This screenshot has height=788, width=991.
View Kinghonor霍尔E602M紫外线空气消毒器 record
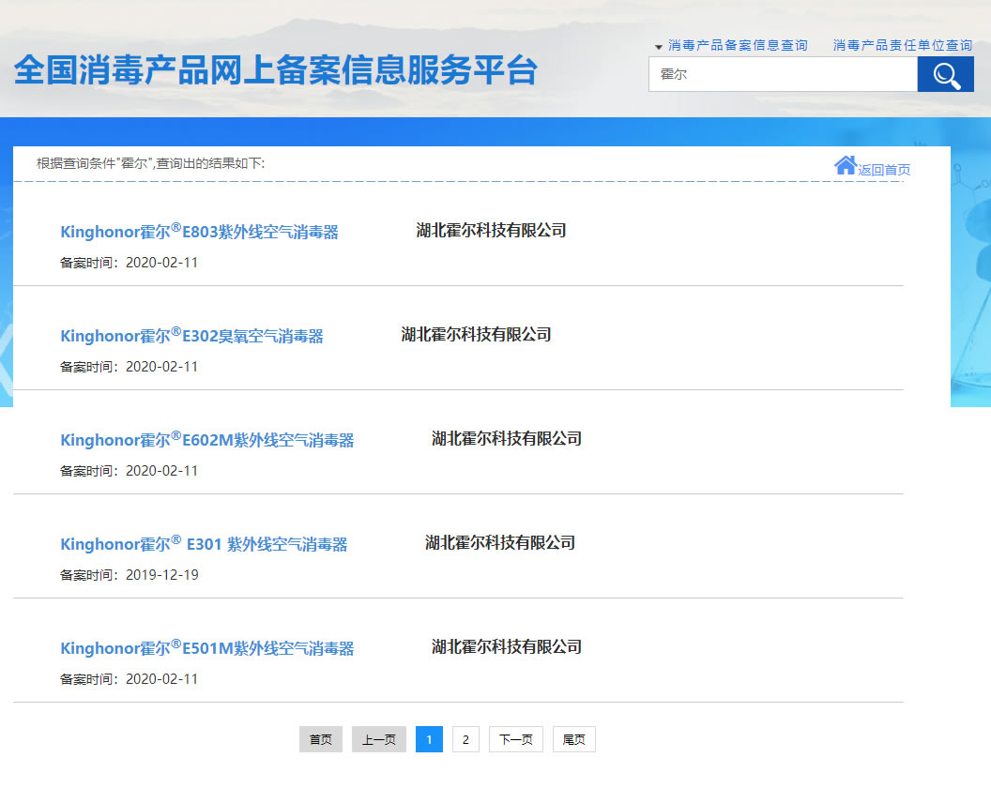[x=208, y=440]
